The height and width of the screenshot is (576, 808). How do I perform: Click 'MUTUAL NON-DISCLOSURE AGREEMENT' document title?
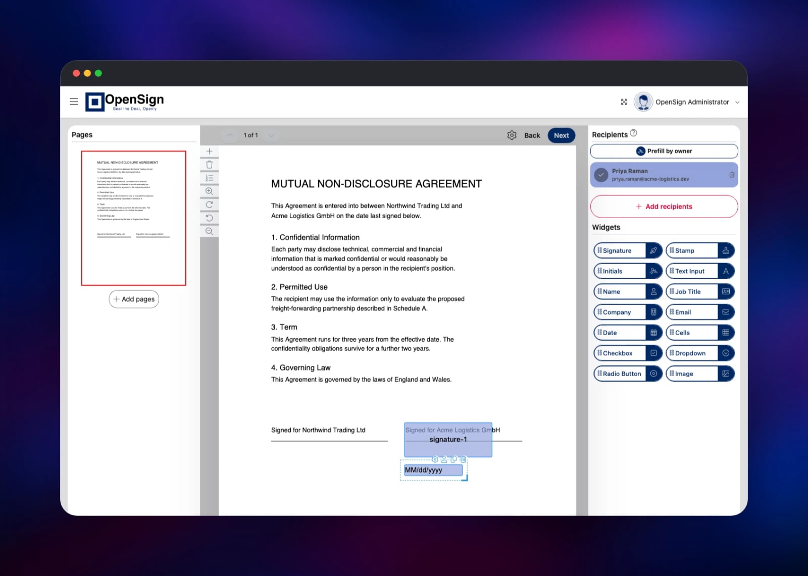click(376, 184)
